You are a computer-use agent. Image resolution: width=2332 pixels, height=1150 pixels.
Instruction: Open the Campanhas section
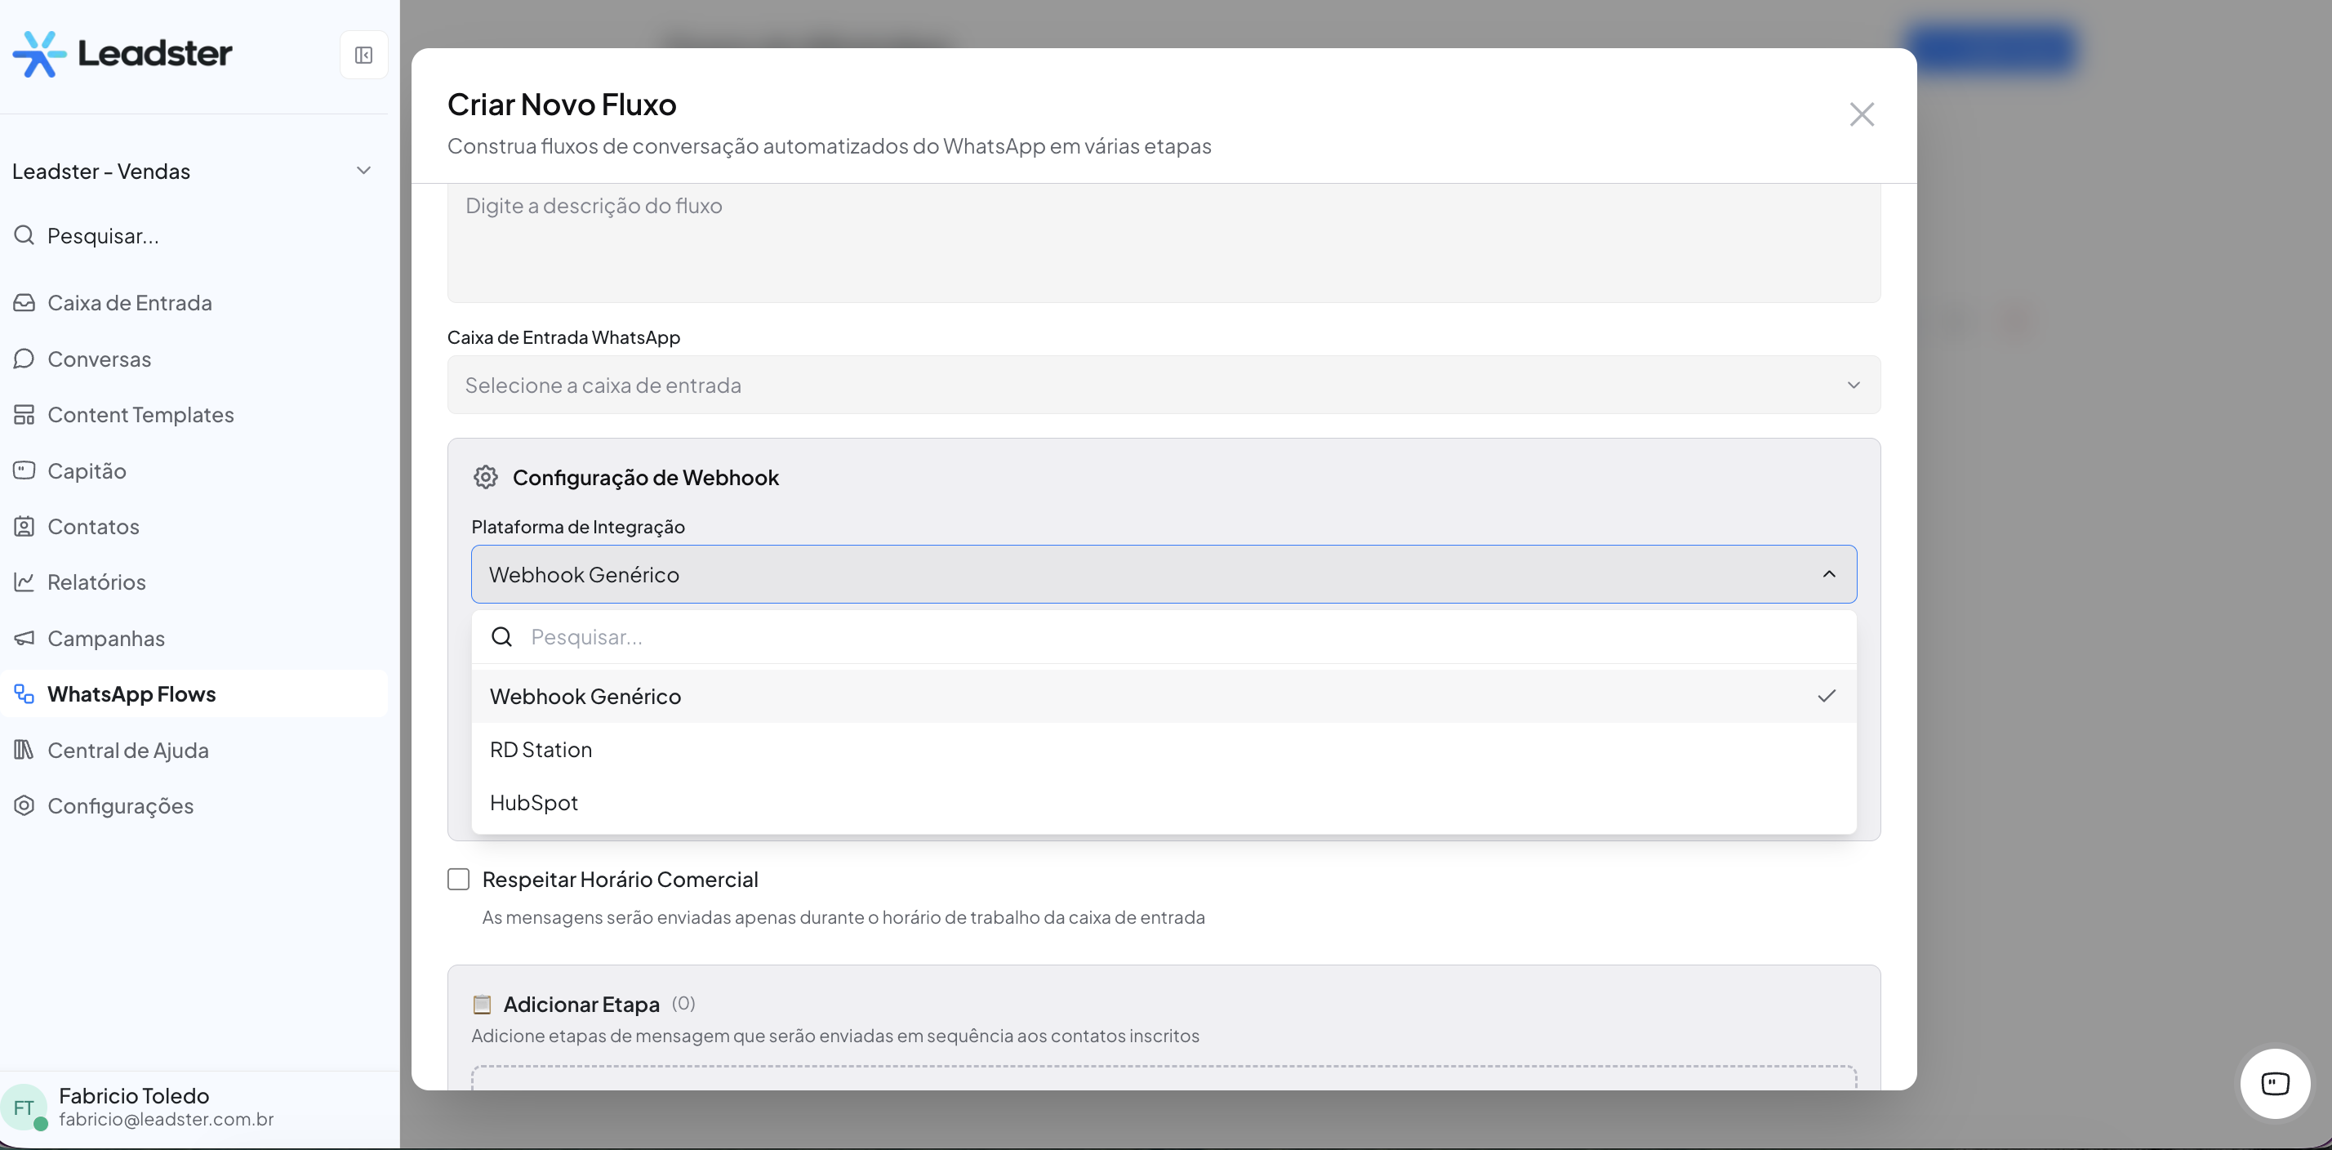point(105,639)
